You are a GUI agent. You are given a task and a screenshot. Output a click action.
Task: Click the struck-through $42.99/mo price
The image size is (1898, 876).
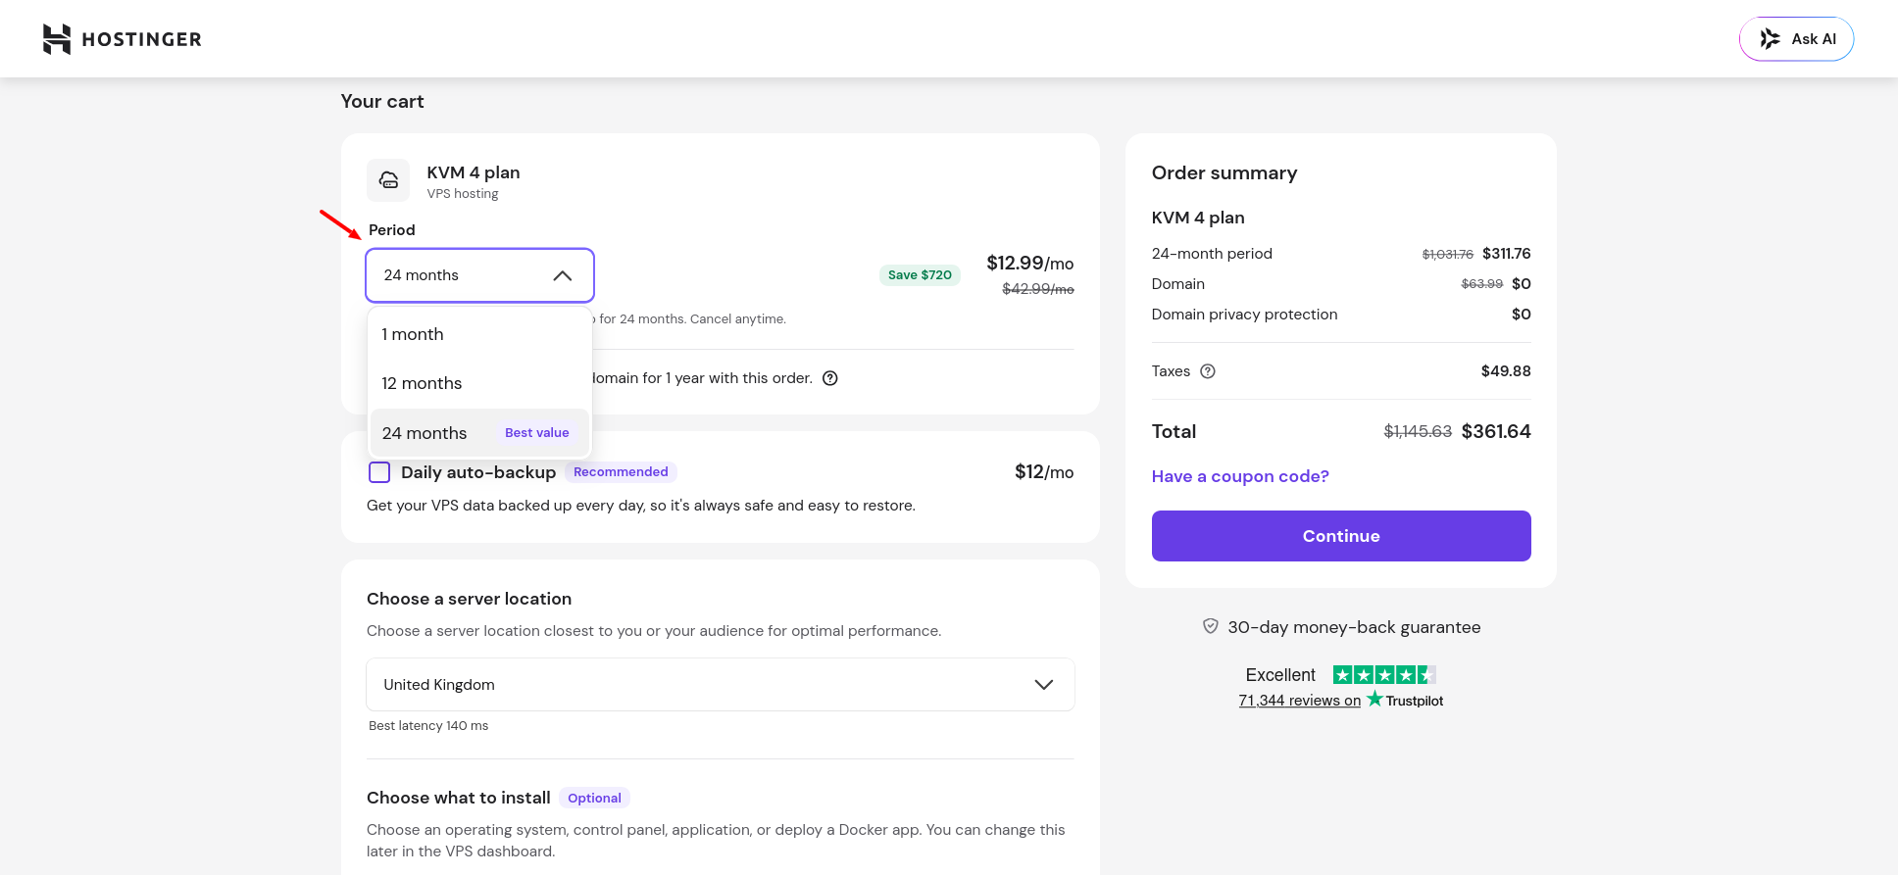pyautogui.click(x=1038, y=289)
